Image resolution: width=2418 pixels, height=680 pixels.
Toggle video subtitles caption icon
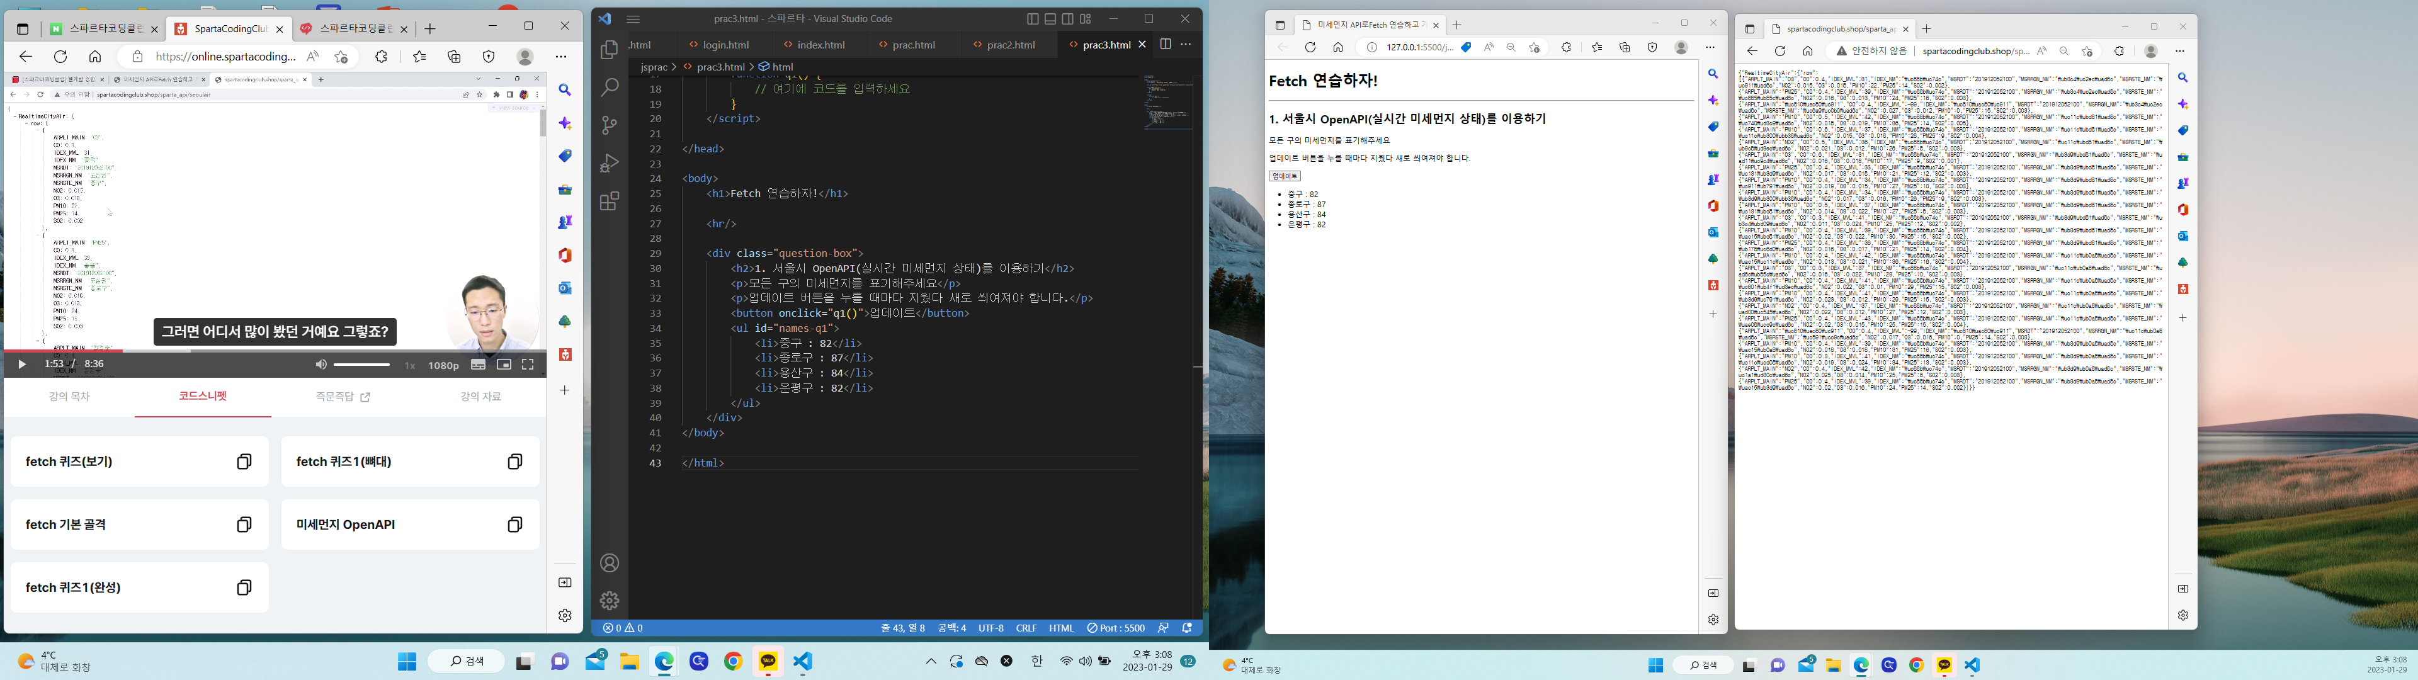click(x=478, y=365)
